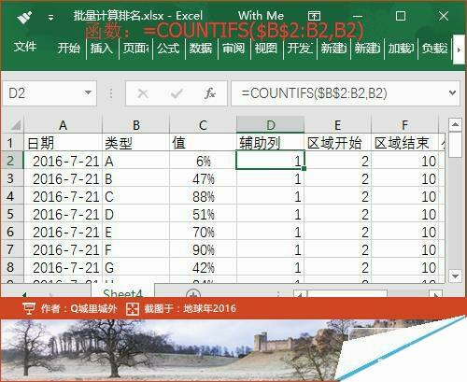Open the Ribbon Display Options icon
467x382 pixels.
(314, 16)
